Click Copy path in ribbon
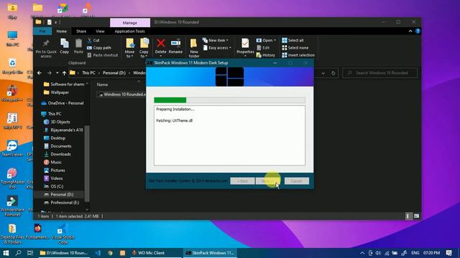 (99, 48)
